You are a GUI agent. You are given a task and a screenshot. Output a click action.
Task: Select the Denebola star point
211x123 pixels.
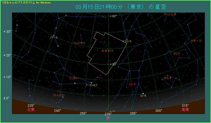point(127,39)
